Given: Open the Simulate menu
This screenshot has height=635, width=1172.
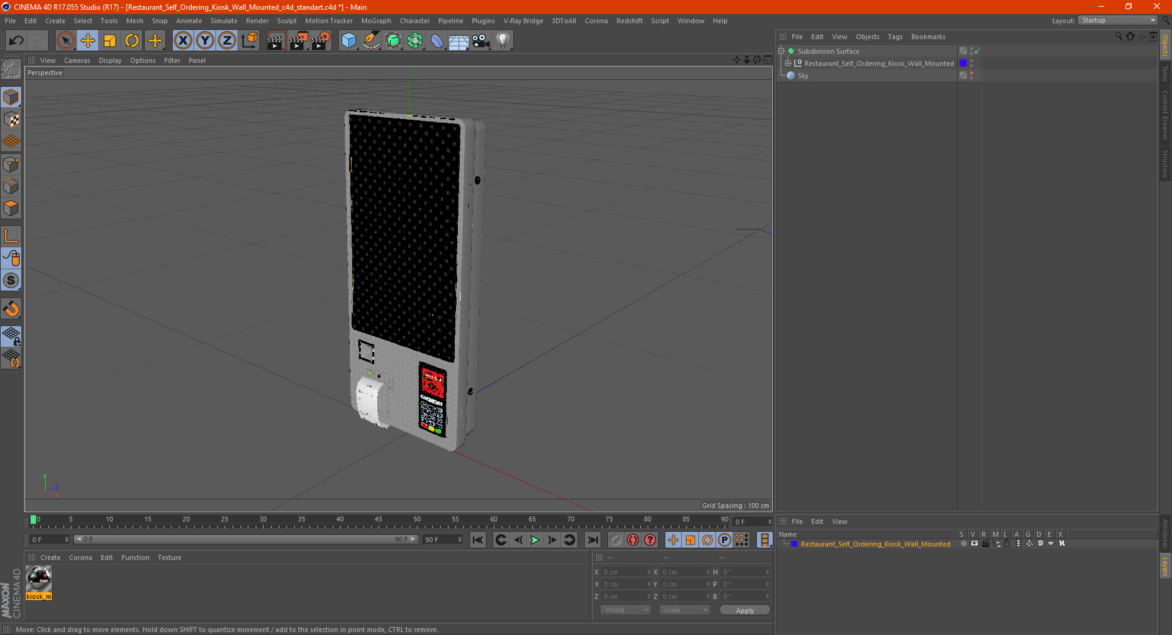Looking at the screenshot, I should tap(224, 21).
